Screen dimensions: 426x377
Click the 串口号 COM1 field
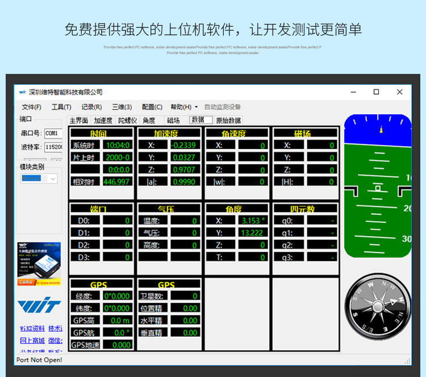53,133
